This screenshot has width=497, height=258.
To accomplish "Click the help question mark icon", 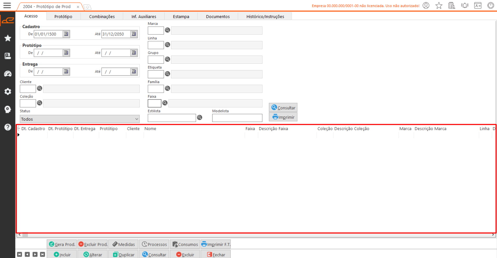I will point(8,127).
